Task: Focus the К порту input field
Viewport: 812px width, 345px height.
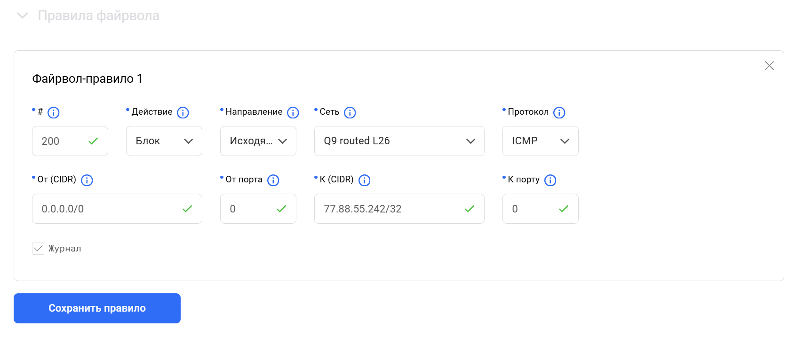Action: click(541, 209)
